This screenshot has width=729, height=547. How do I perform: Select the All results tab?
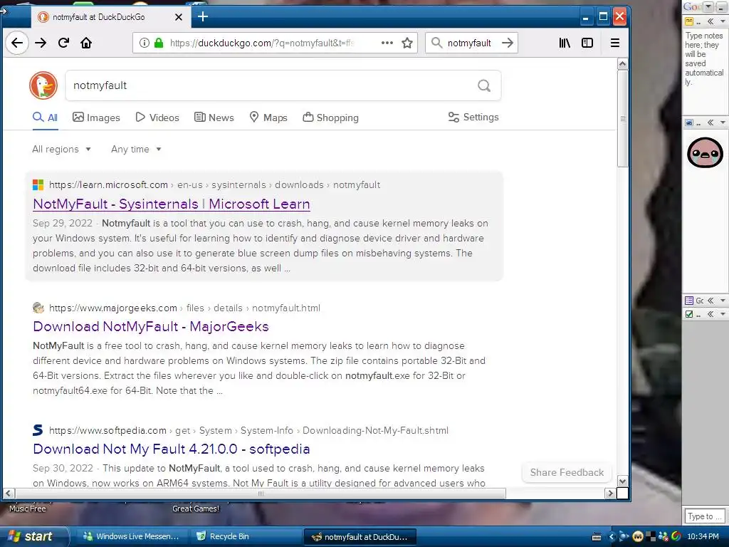coord(45,118)
